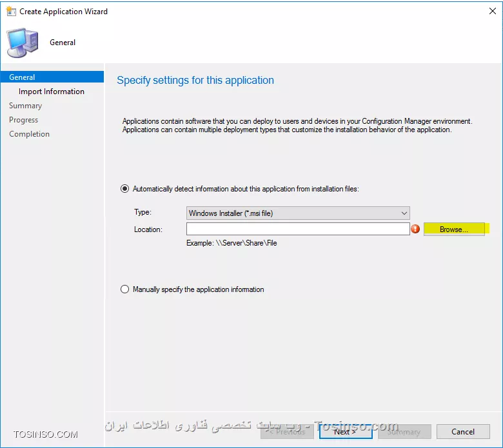Click the Location: label

(148, 229)
